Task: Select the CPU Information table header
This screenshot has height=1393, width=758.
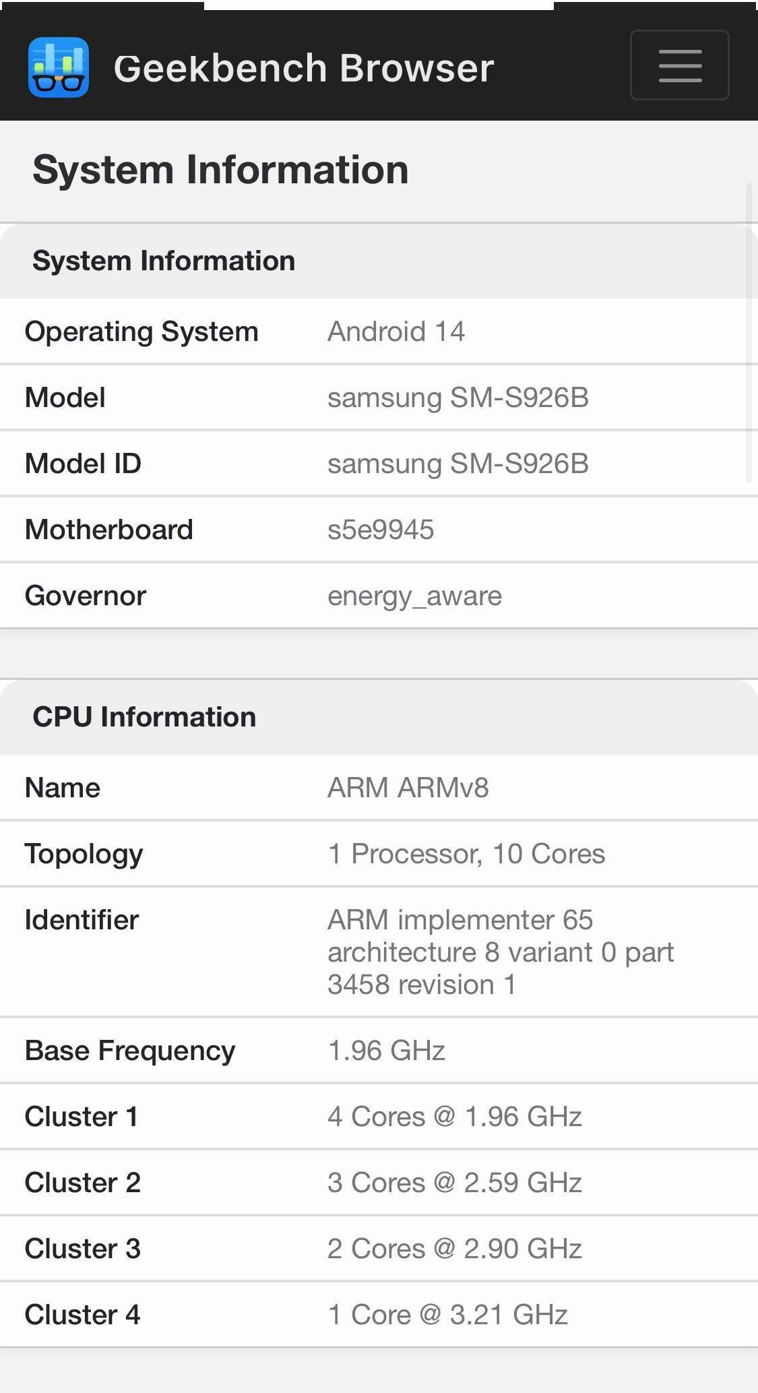Action: pyautogui.click(x=144, y=717)
